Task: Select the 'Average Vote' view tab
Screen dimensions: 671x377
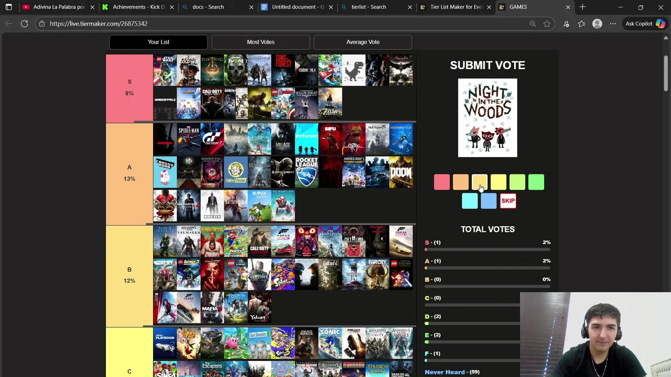Action: pos(363,42)
